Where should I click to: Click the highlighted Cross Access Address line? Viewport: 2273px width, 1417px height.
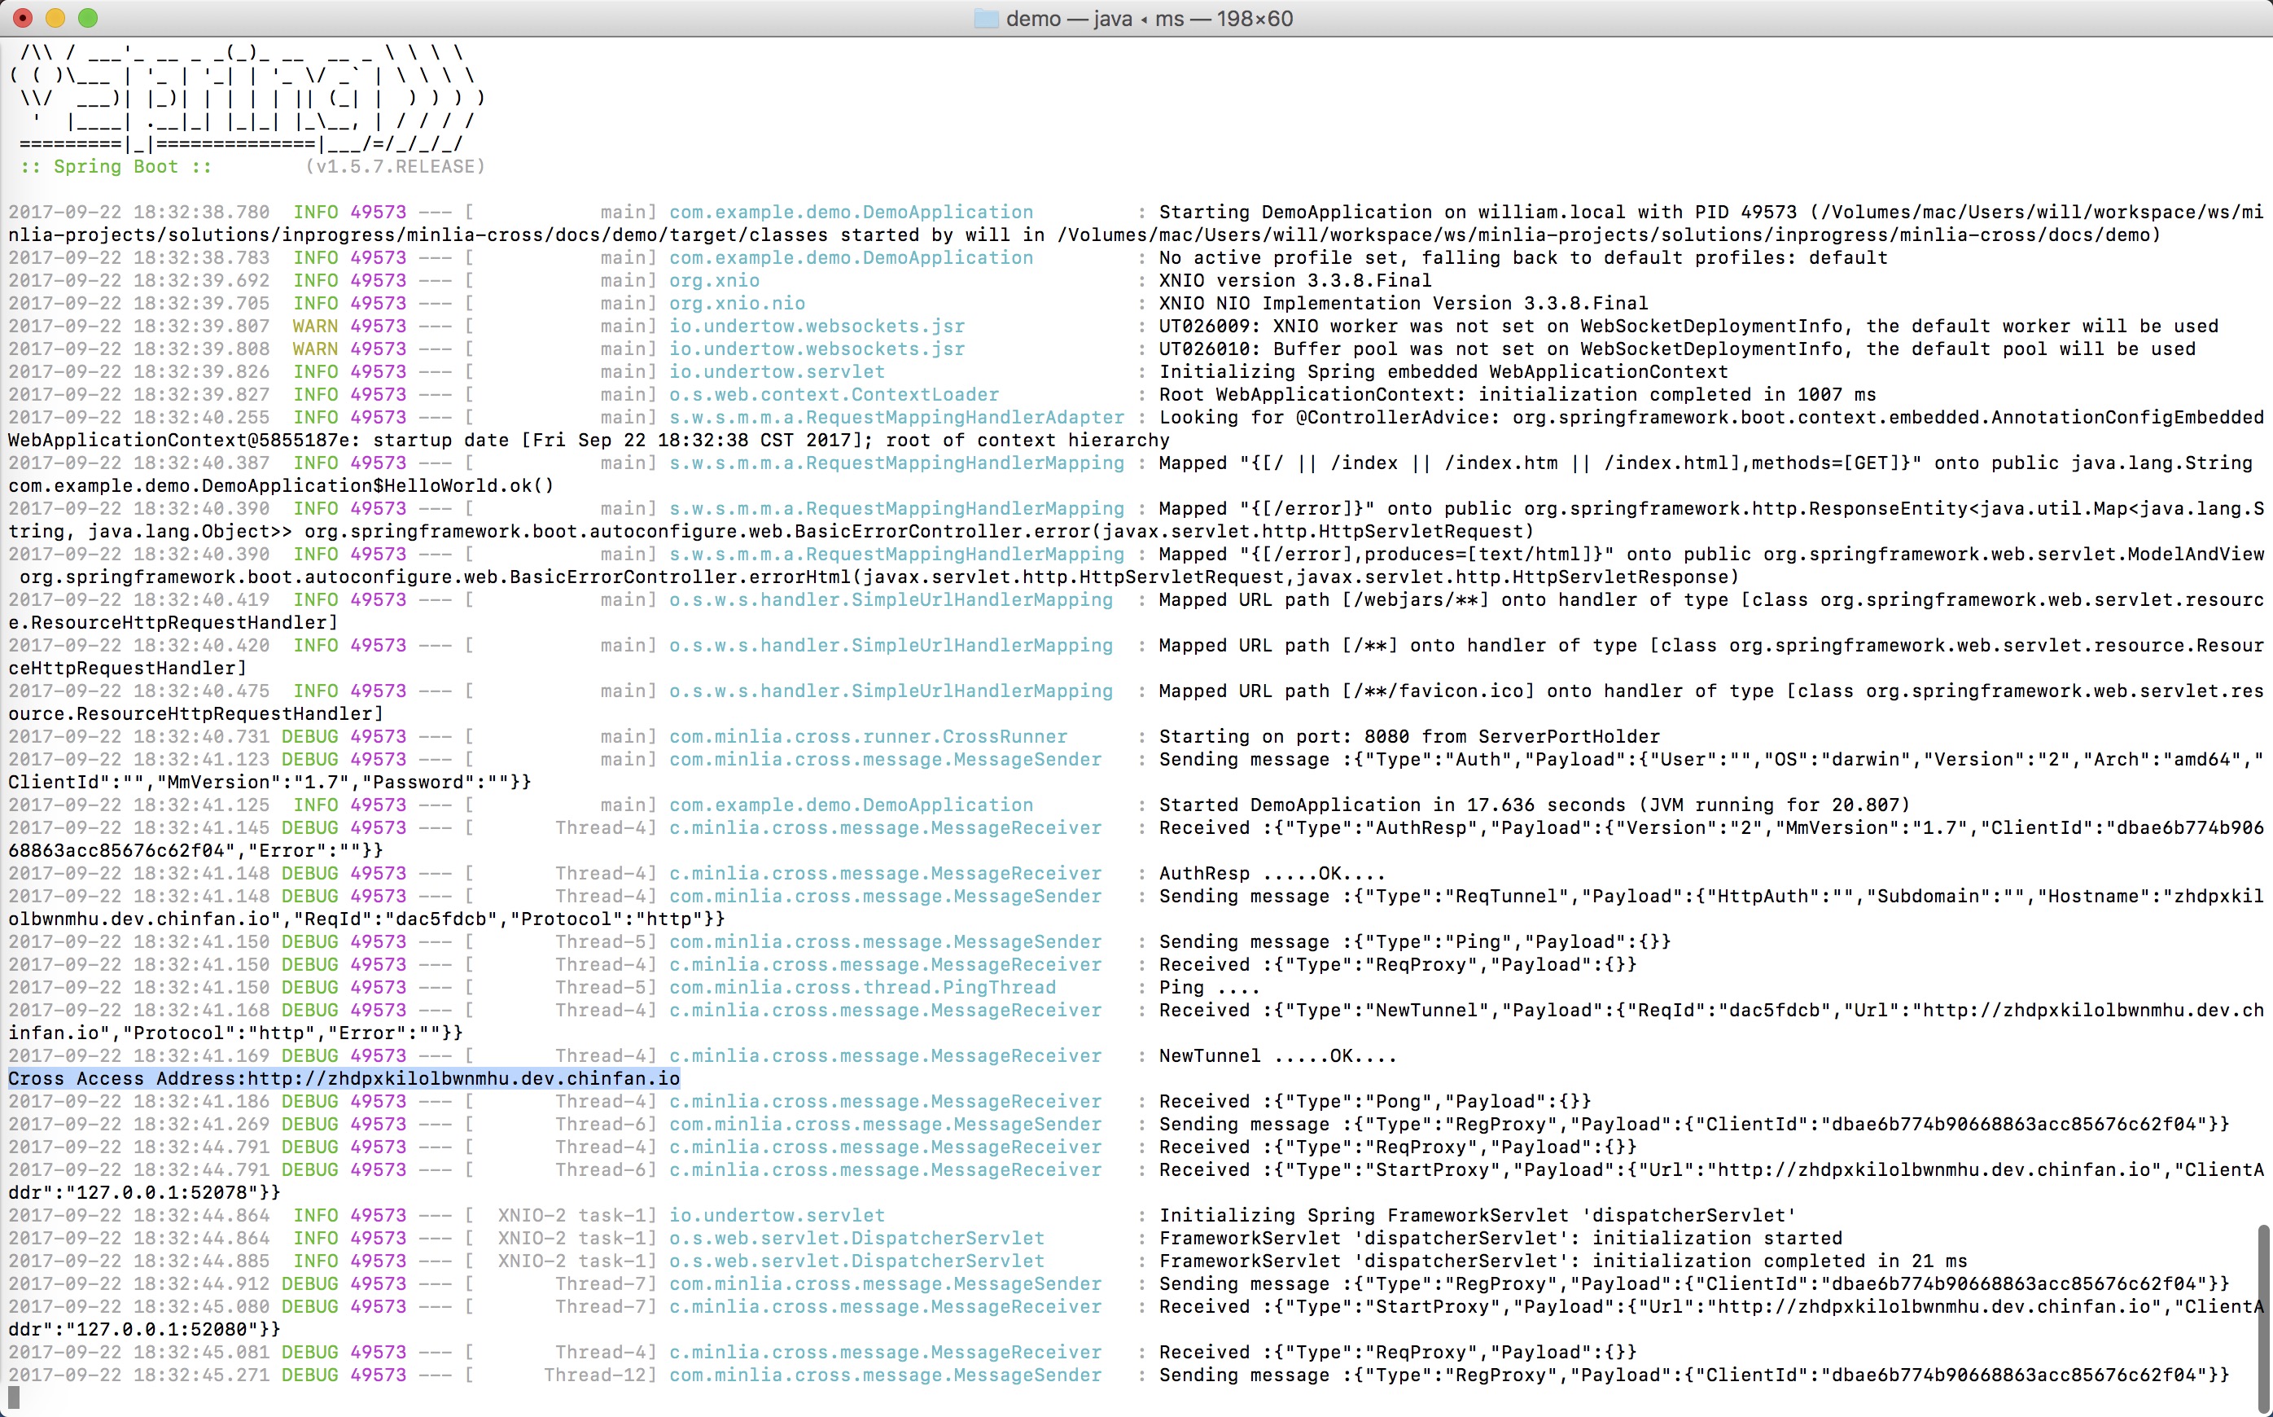click(344, 1079)
